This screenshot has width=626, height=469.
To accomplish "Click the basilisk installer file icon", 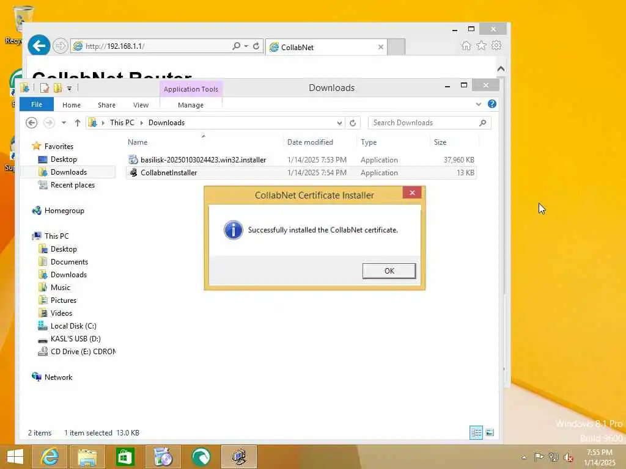I will point(133,160).
